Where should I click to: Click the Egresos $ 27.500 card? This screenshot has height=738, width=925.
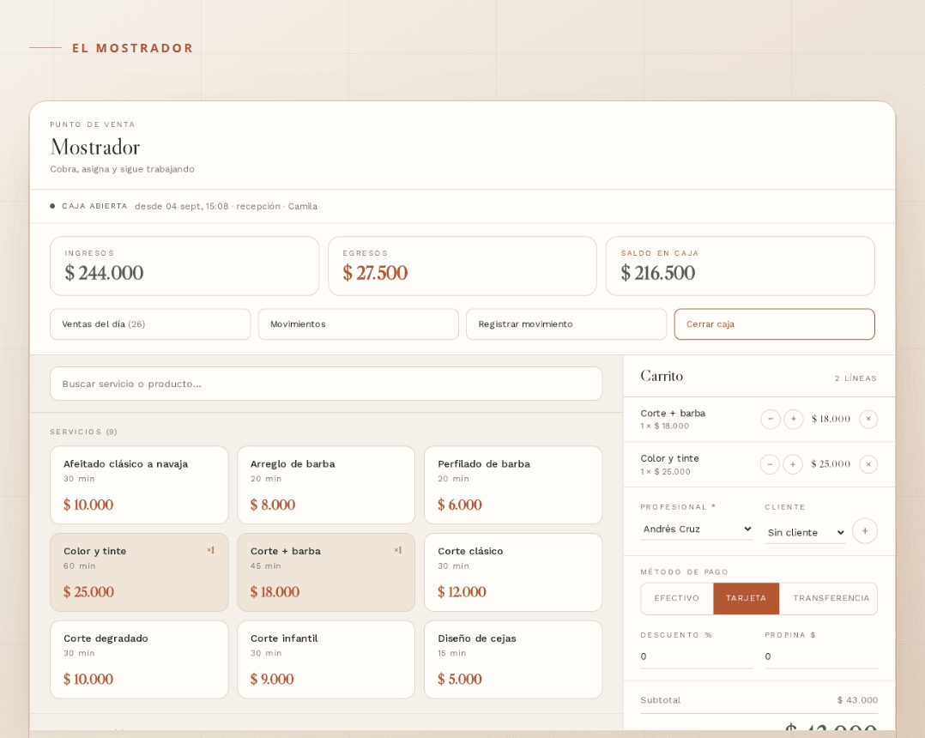[x=462, y=266]
